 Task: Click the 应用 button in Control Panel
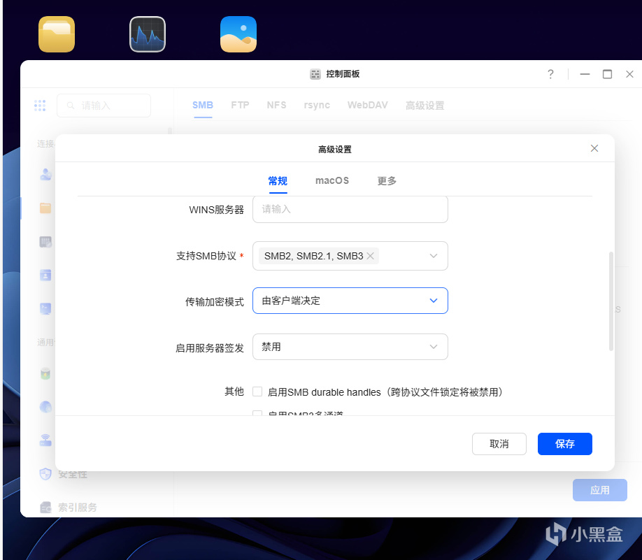(x=600, y=490)
